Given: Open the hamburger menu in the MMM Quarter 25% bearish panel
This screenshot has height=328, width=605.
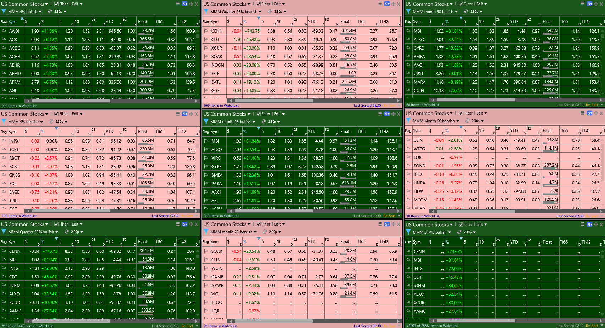Looking at the screenshot, I should 380,4.
